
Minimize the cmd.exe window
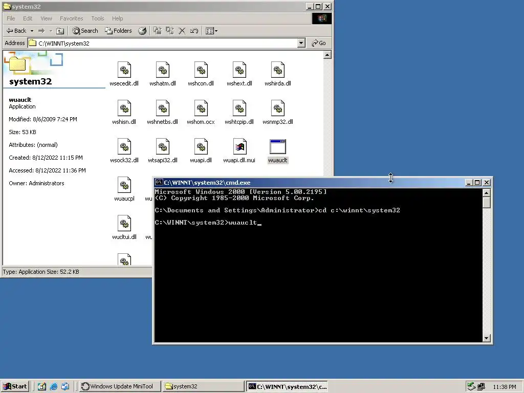469,183
